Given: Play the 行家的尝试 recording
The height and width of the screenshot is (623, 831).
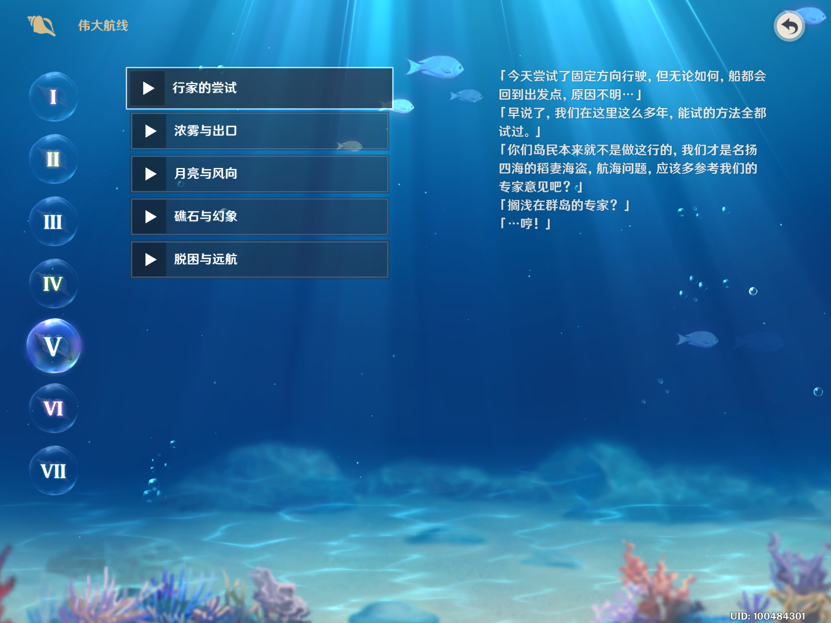Looking at the screenshot, I should click(148, 88).
